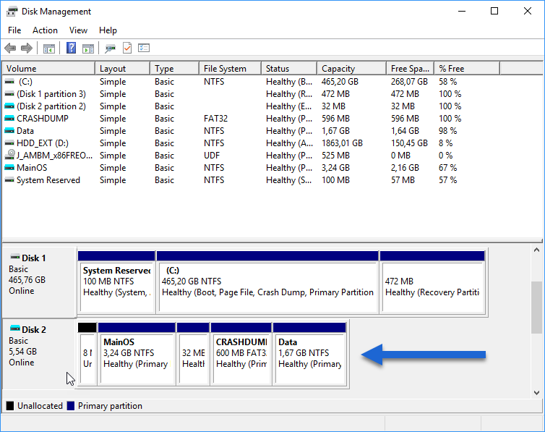Image resolution: width=545 pixels, height=432 pixels.
Task: Select the CRASHDUMP 600 MB FAT32 partition block
Action: pyautogui.click(x=241, y=354)
